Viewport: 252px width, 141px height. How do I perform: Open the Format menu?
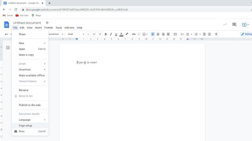pyautogui.click(x=49, y=28)
